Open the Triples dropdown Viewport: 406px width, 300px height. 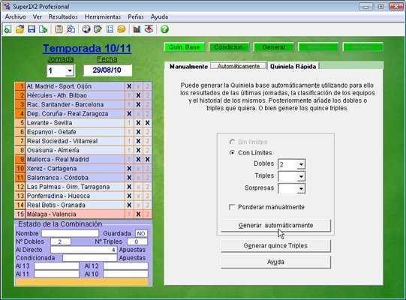(x=301, y=176)
